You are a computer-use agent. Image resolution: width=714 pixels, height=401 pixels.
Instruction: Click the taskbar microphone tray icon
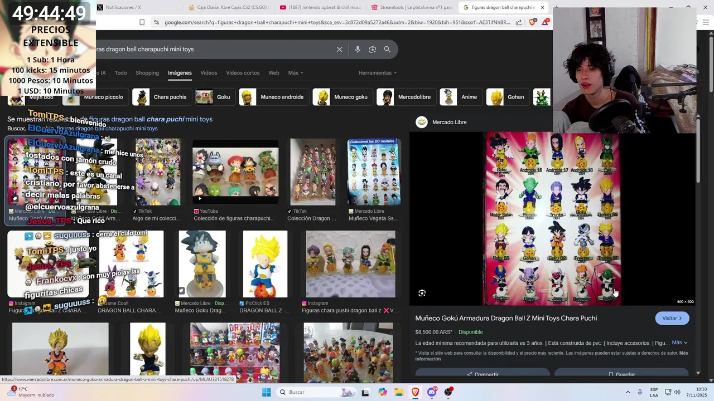point(640,392)
